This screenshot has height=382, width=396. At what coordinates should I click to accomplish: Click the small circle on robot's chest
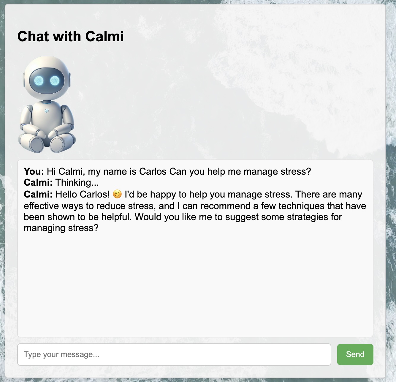(47, 111)
